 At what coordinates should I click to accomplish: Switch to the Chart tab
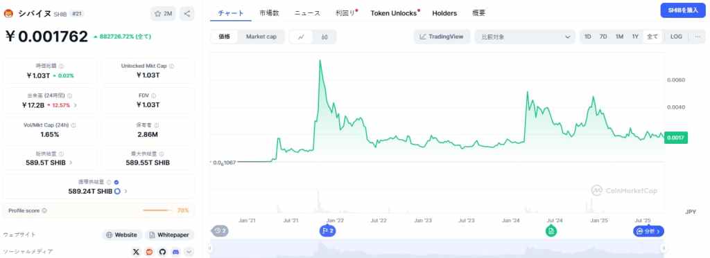[x=231, y=13]
